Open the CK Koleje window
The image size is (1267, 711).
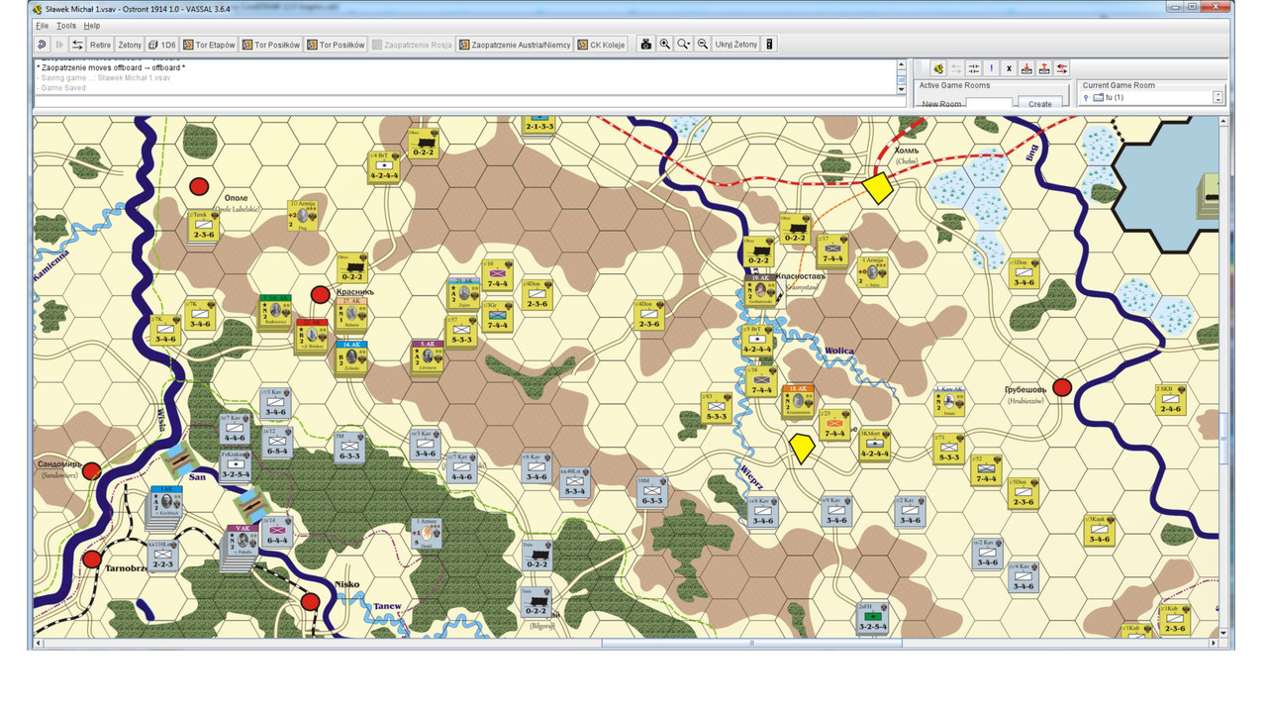pos(602,45)
